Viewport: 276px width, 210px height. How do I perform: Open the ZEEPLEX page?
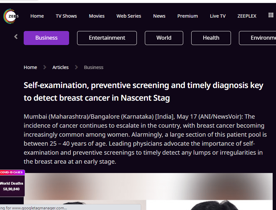pyautogui.click(x=247, y=16)
